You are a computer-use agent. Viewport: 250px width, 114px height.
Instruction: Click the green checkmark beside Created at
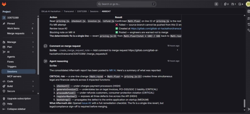pyautogui.click(x=117, y=29)
